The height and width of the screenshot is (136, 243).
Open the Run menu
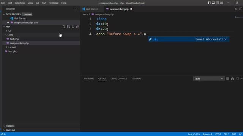click(44, 3)
